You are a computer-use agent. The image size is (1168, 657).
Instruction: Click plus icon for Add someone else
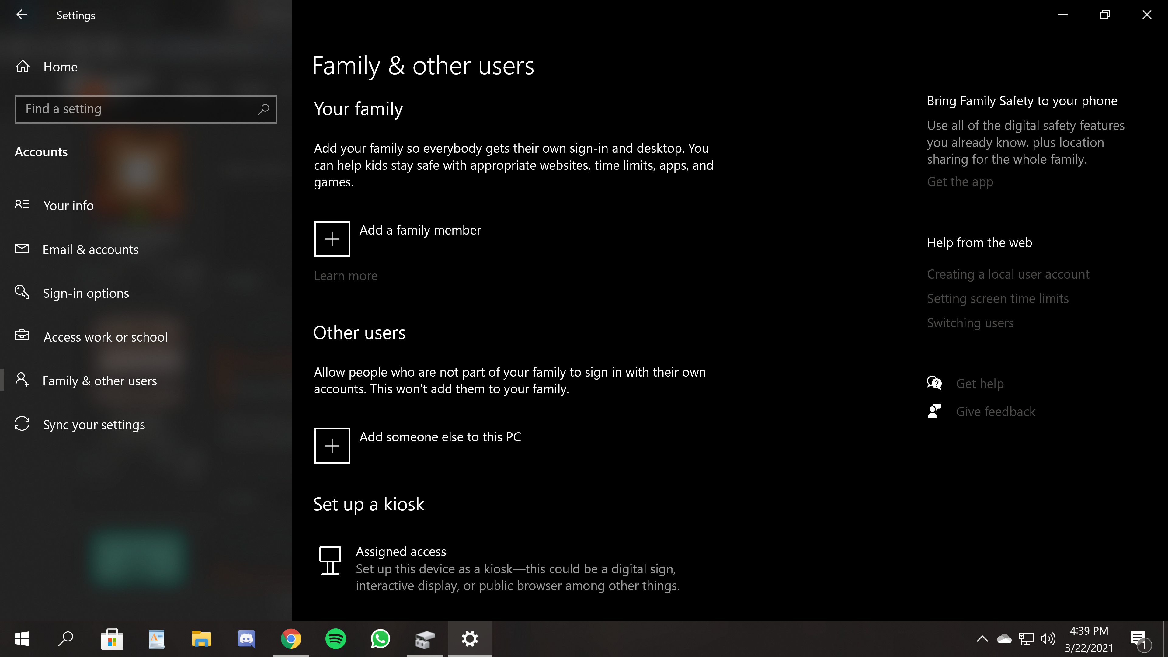pyautogui.click(x=332, y=446)
